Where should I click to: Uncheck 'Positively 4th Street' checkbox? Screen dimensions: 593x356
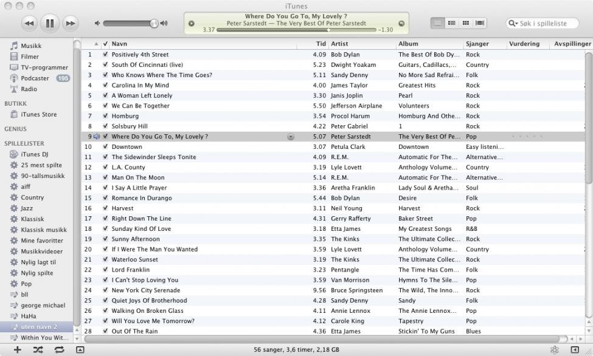pyautogui.click(x=105, y=55)
